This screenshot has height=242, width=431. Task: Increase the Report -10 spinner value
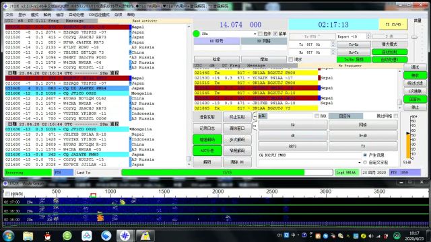[368, 35]
